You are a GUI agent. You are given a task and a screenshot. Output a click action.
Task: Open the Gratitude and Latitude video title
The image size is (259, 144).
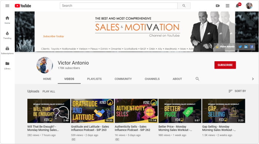pyautogui.click(x=90, y=128)
